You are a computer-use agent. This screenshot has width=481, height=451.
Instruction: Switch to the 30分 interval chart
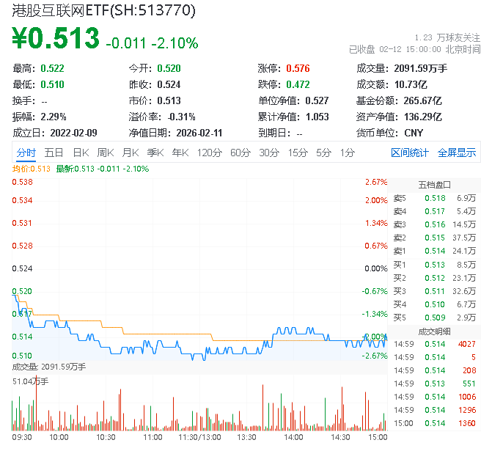click(x=268, y=153)
